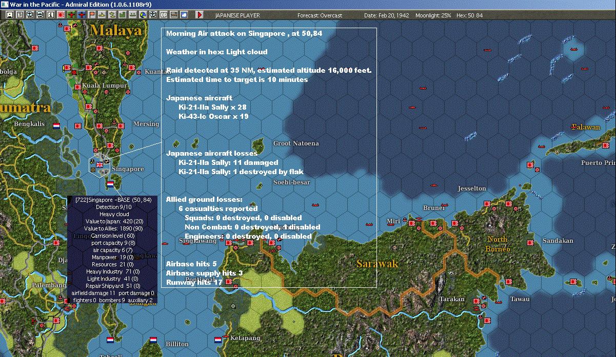Click the Soebi-besar map label

click(x=291, y=182)
